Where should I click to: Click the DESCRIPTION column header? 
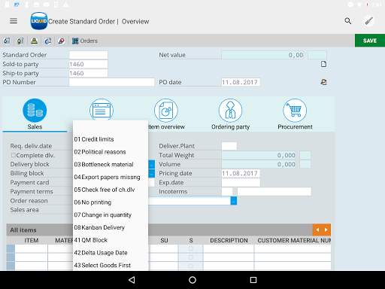click(229, 240)
